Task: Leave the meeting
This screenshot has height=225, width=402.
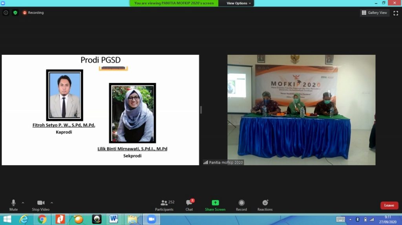Action: point(389,205)
